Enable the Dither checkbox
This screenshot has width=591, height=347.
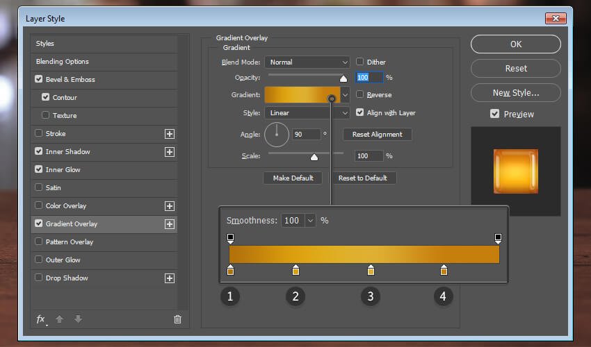pos(360,62)
